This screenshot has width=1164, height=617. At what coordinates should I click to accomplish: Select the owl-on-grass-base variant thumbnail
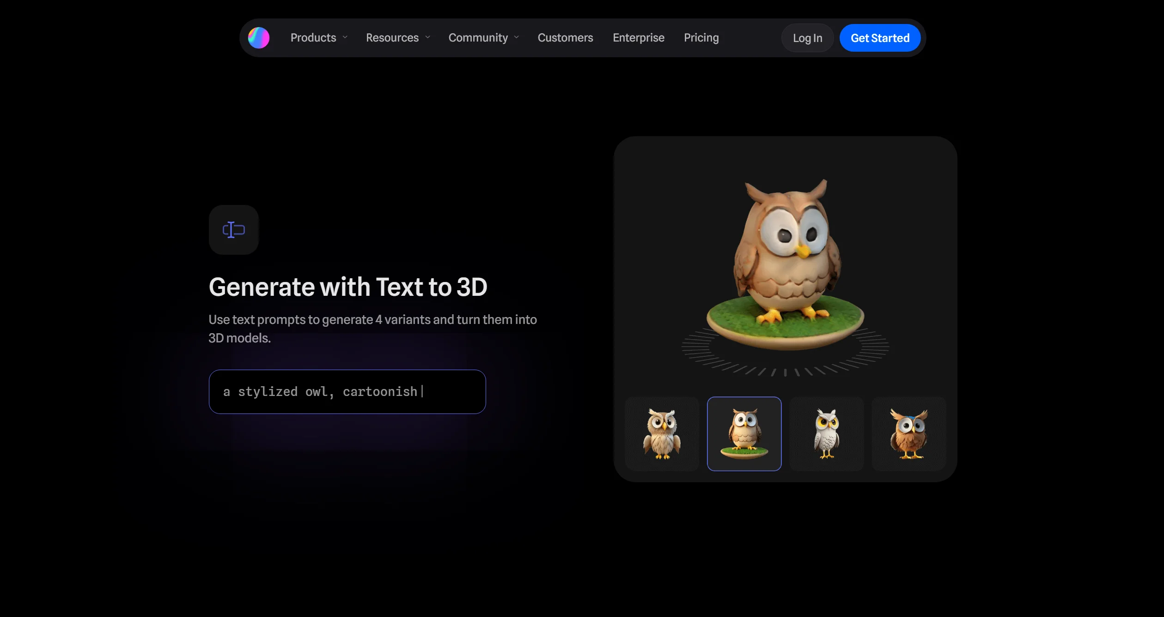point(744,434)
